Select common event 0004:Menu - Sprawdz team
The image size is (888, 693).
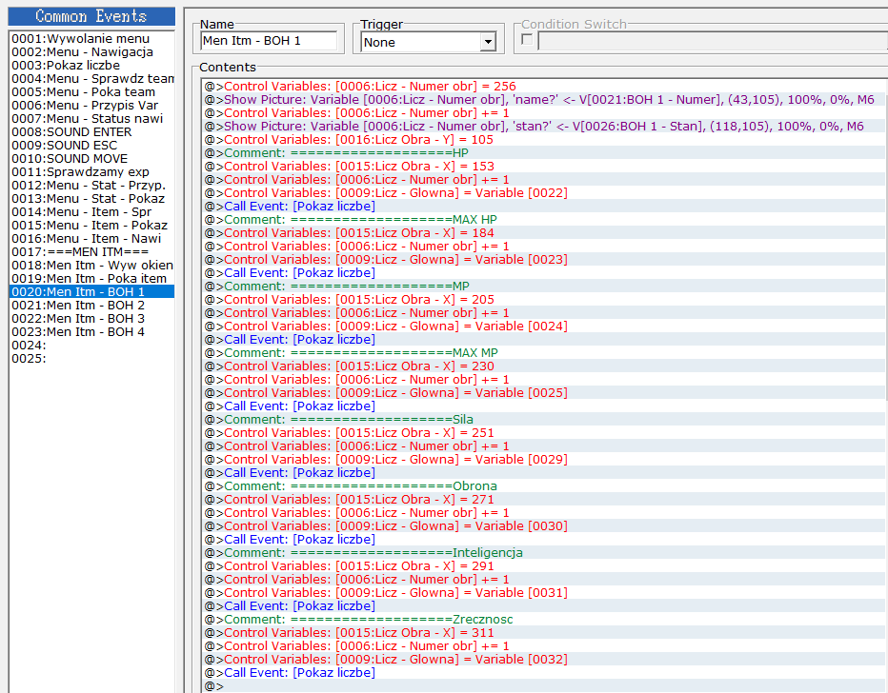pyautogui.click(x=92, y=79)
